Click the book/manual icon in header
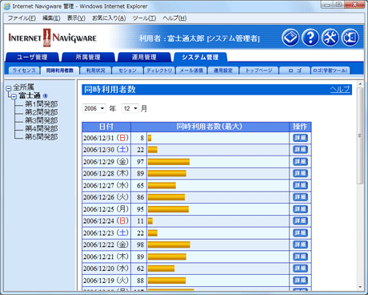Screen dimensions: 368x295 [x=290, y=38]
